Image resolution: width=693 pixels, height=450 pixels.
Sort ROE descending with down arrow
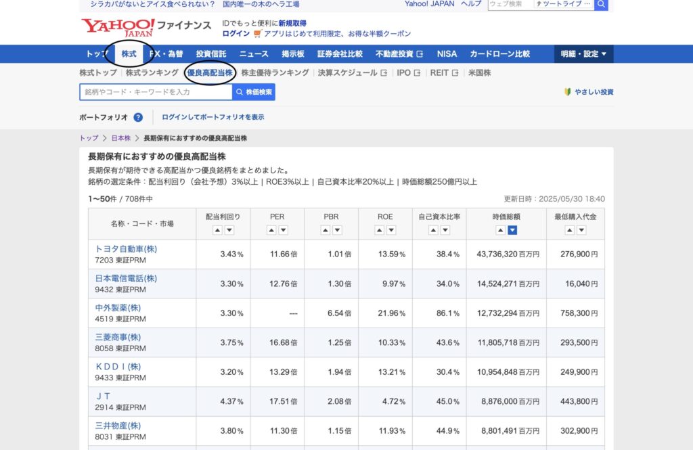pos(392,230)
